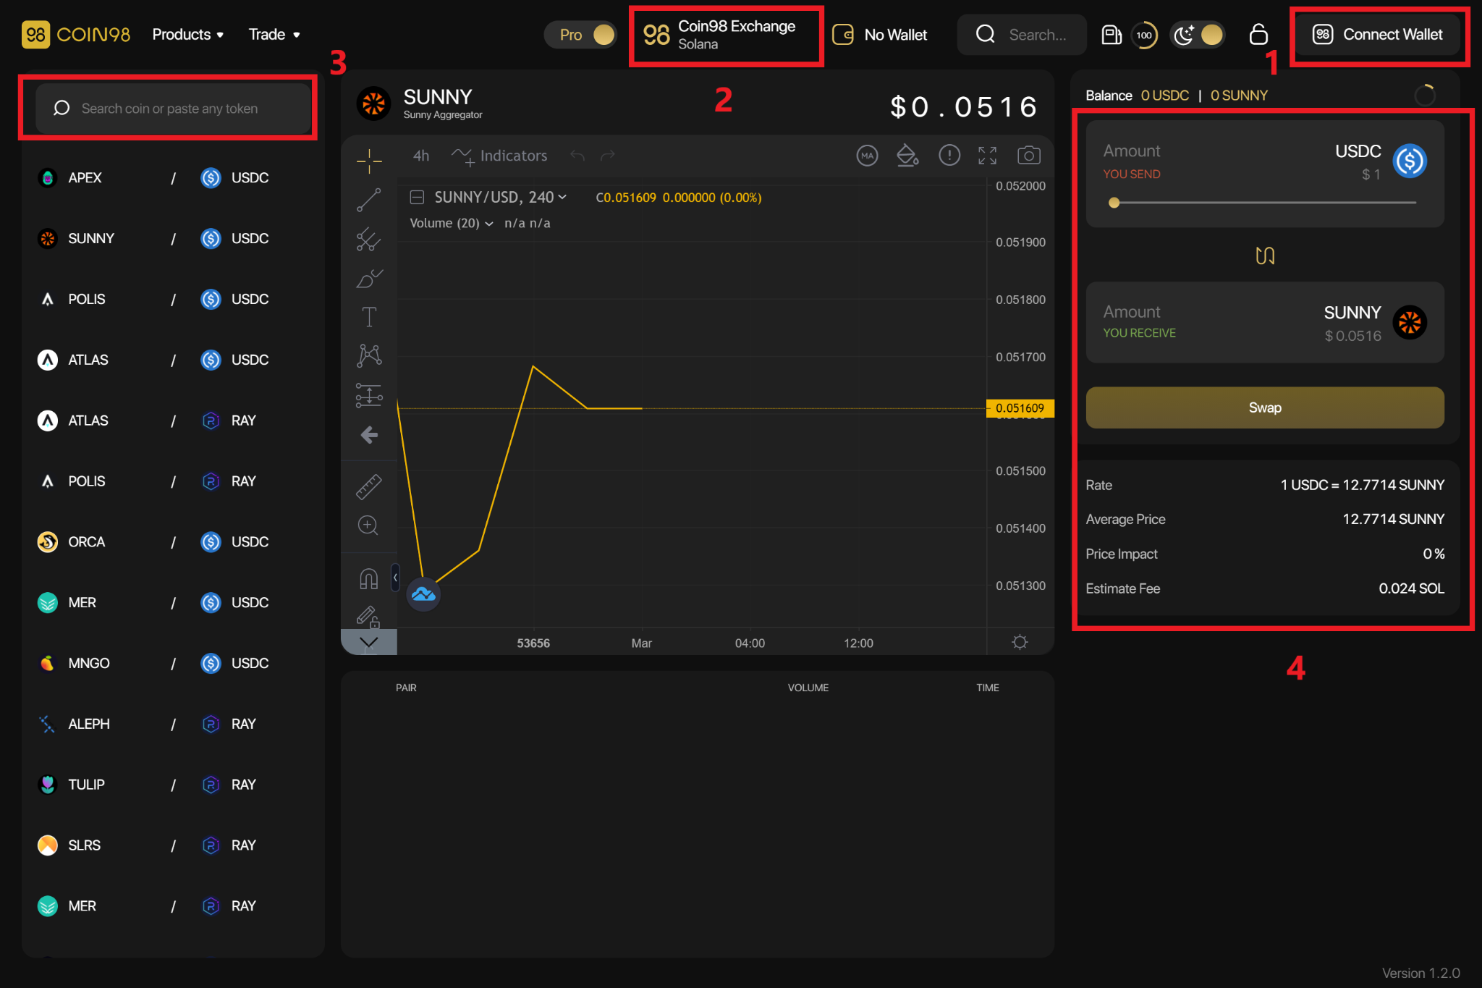Image resolution: width=1482 pixels, height=988 pixels.
Task: Click the Connect Wallet button
Action: 1377,35
